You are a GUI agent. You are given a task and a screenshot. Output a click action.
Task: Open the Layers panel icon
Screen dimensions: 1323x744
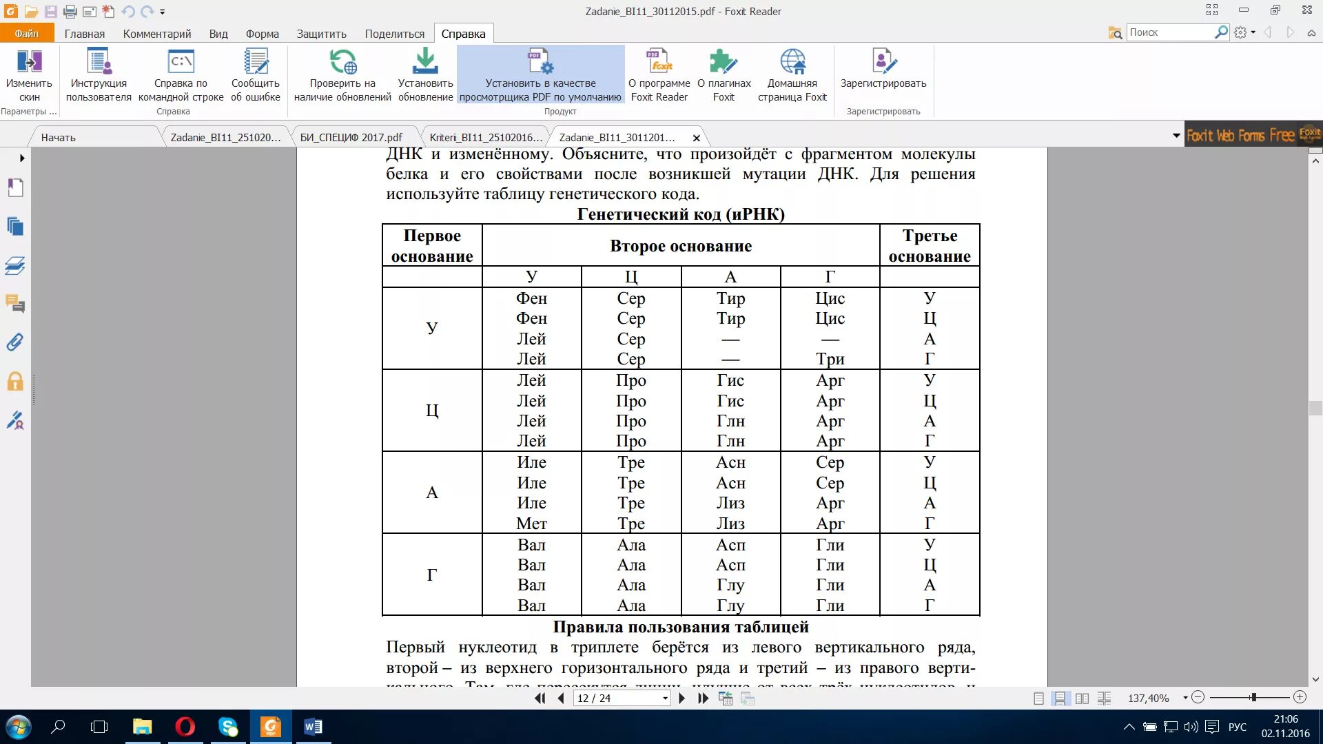click(16, 266)
